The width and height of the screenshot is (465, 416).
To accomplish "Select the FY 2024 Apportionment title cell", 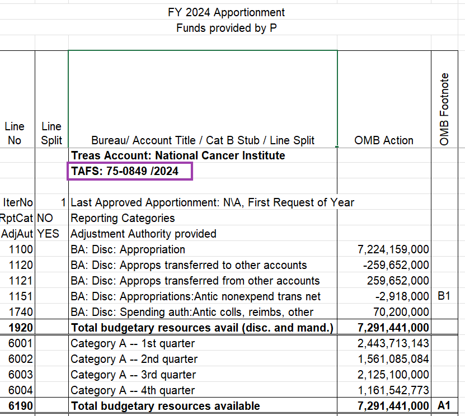I will (x=226, y=12).
